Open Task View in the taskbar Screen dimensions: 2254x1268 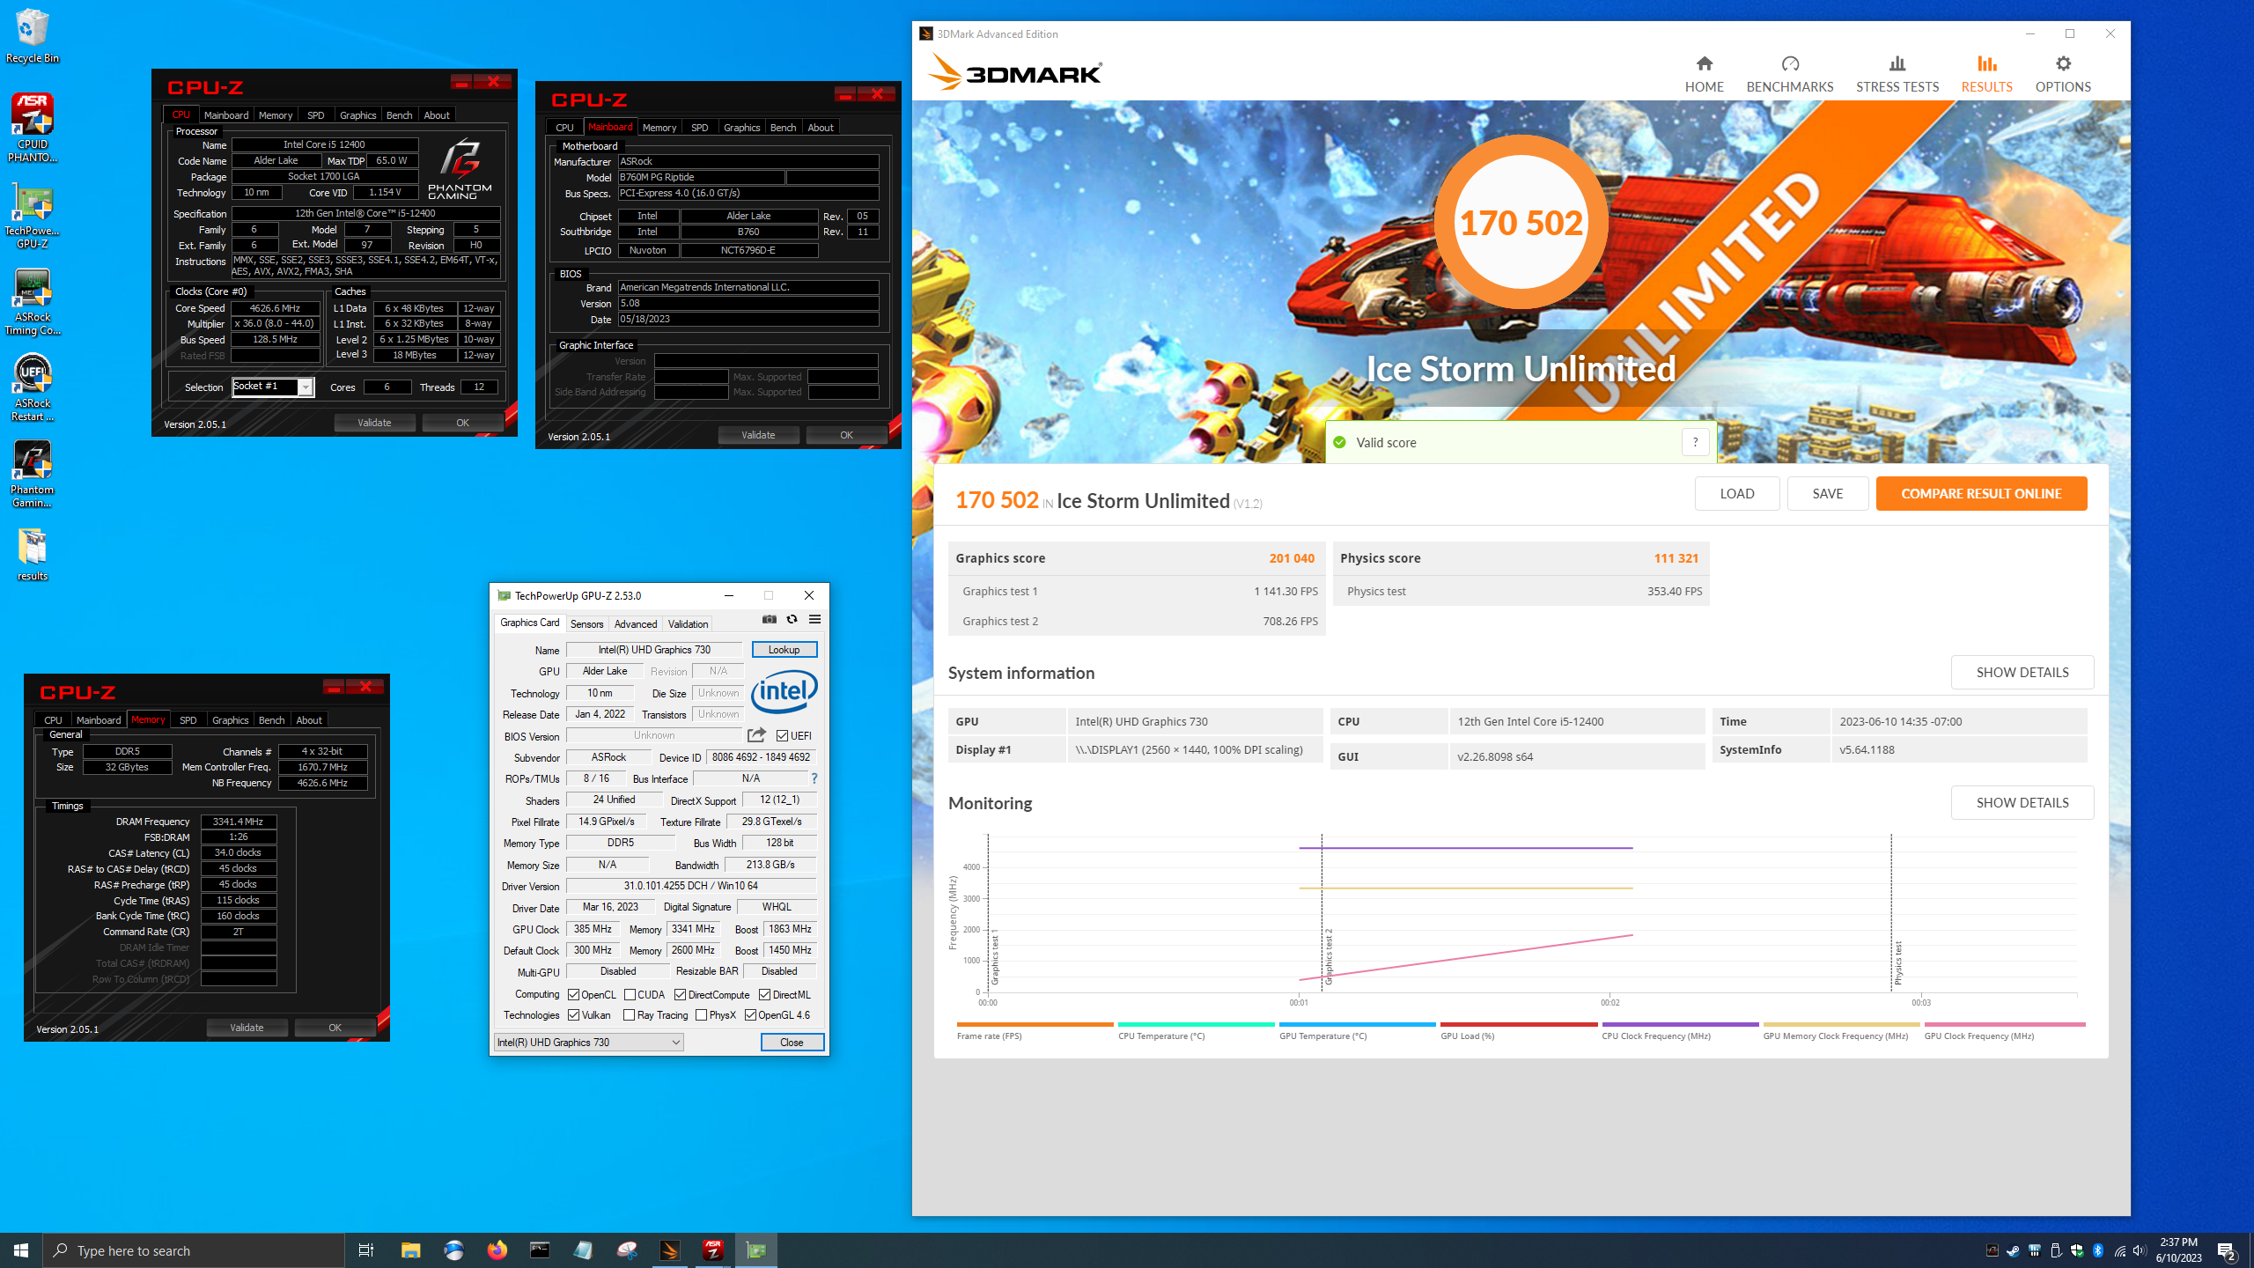click(366, 1250)
